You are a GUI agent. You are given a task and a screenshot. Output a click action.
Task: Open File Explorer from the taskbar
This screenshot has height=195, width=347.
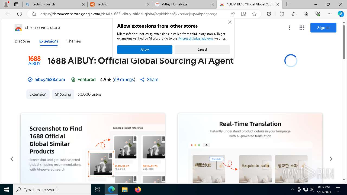tap(124, 190)
